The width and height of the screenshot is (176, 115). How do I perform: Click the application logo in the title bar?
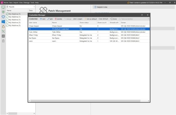pos(2,3)
